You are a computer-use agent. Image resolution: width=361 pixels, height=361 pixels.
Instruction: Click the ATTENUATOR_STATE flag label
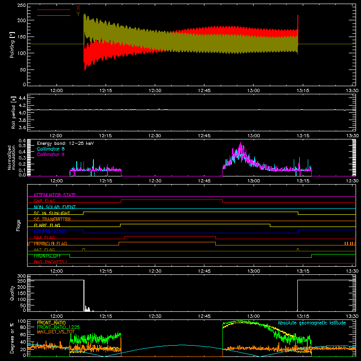click(x=55, y=195)
